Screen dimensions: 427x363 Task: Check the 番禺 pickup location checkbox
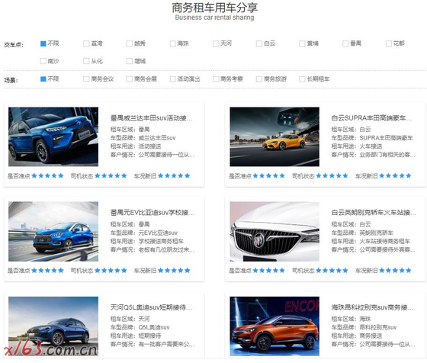click(x=345, y=43)
